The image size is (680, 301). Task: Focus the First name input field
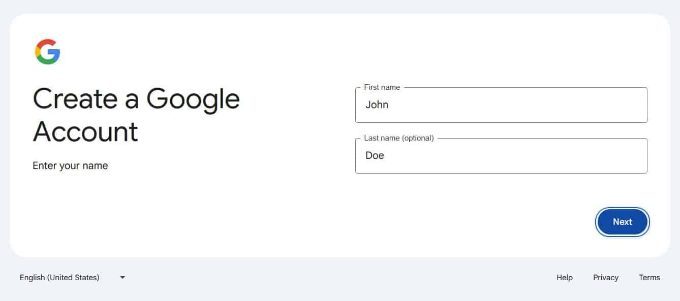coord(501,106)
